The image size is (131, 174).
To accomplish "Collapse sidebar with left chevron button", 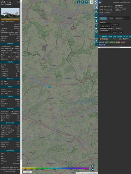I will [96, 7].
